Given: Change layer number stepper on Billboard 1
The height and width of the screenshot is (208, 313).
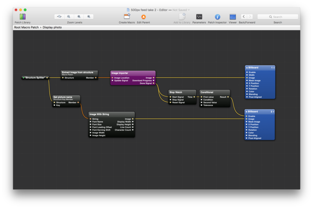Looking at the screenshot, I should point(274,68).
